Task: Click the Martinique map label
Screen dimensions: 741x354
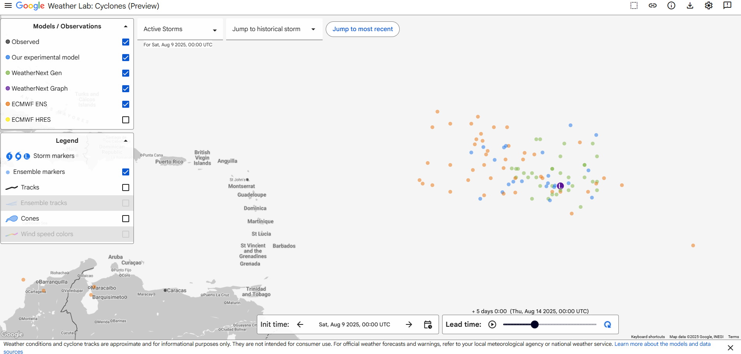Action: pos(260,221)
